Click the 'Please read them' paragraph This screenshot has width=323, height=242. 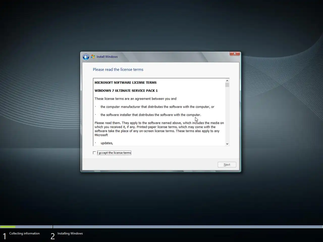tap(159, 129)
